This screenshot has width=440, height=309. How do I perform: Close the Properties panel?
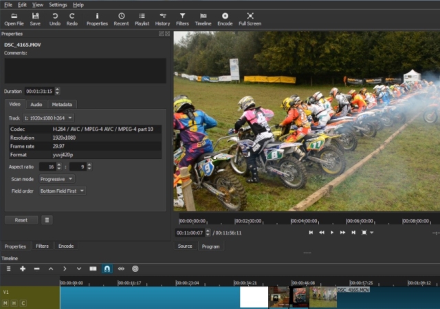pos(168,34)
